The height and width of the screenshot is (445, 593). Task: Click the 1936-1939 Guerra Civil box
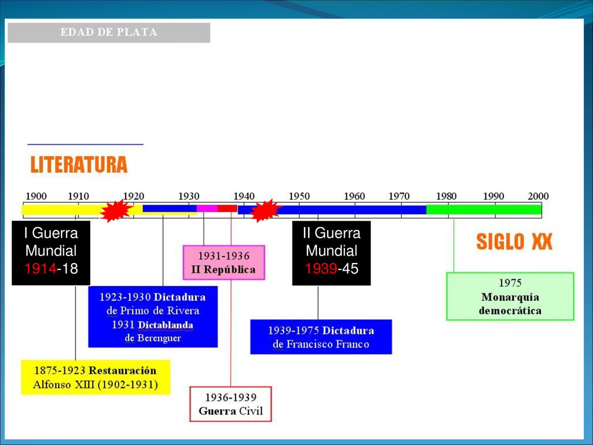[230, 404]
